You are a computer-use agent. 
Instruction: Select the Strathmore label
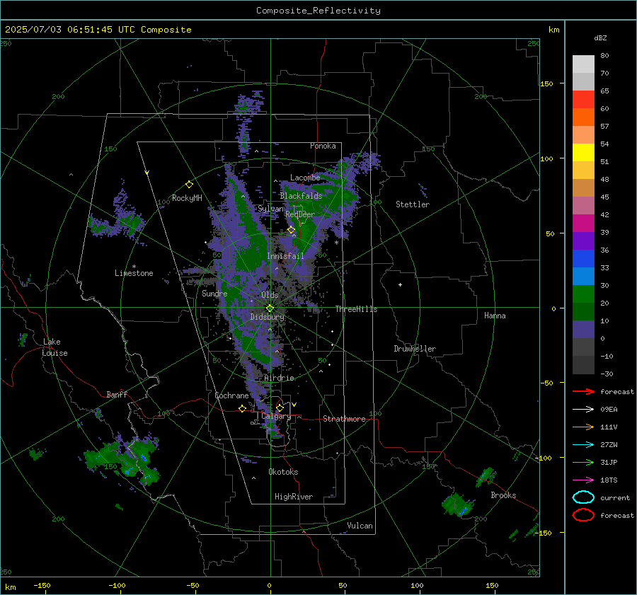coord(344,419)
